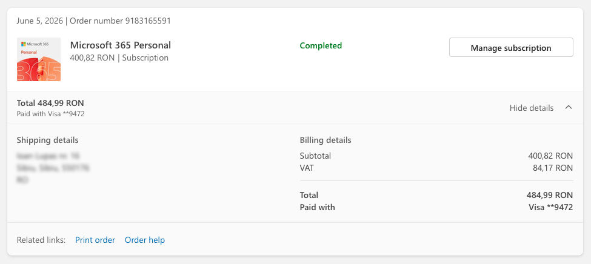Click the Subtotal amount 400,82 RON
This screenshot has height=264, width=591.
550,156
